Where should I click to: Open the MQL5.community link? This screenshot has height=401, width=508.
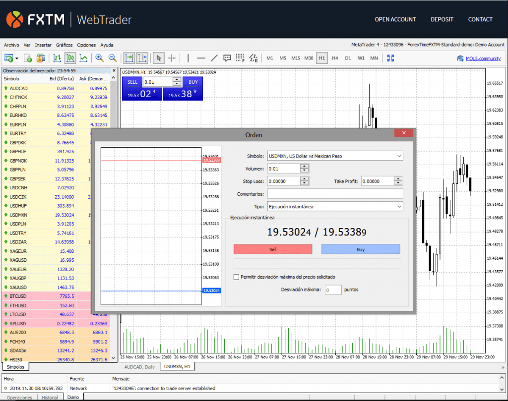click(483, 58)
